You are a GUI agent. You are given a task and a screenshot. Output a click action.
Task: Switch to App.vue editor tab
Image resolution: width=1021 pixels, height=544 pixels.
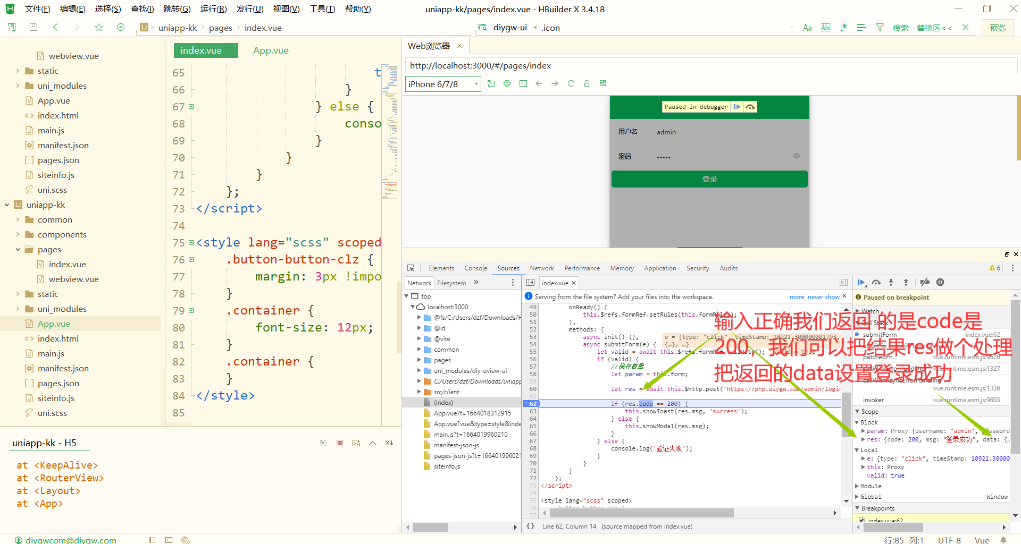pyautogui.click(x=271, y=50)
